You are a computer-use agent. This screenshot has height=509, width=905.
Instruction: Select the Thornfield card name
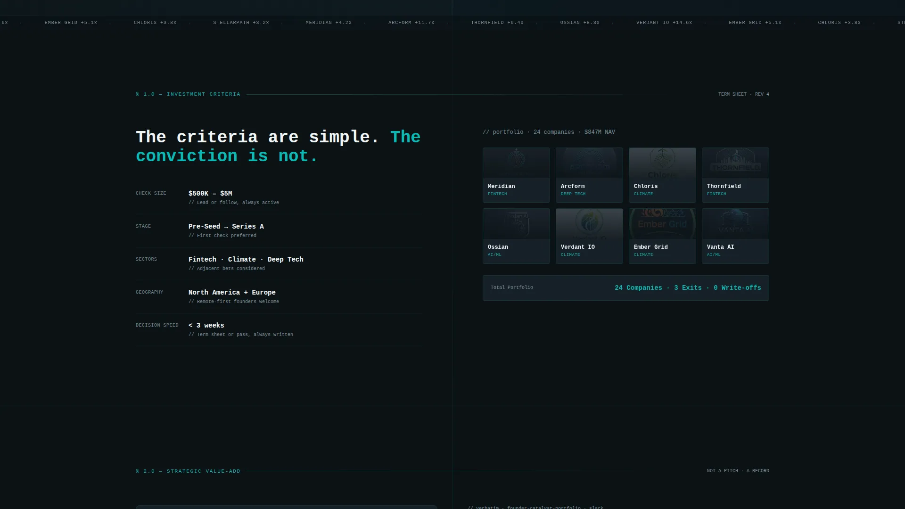[724, 186]
